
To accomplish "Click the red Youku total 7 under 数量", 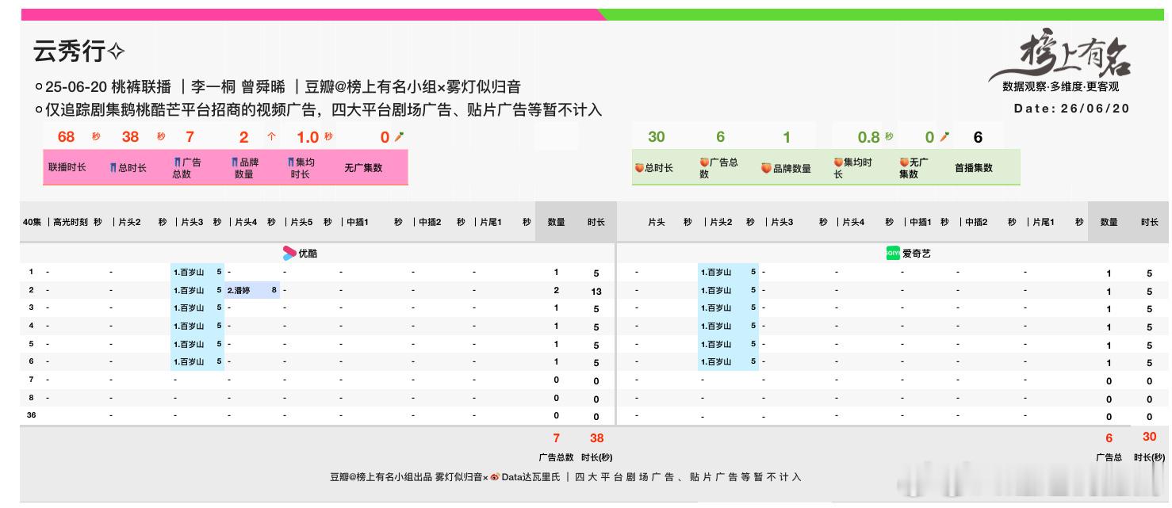I will click(x=557, y=437).
